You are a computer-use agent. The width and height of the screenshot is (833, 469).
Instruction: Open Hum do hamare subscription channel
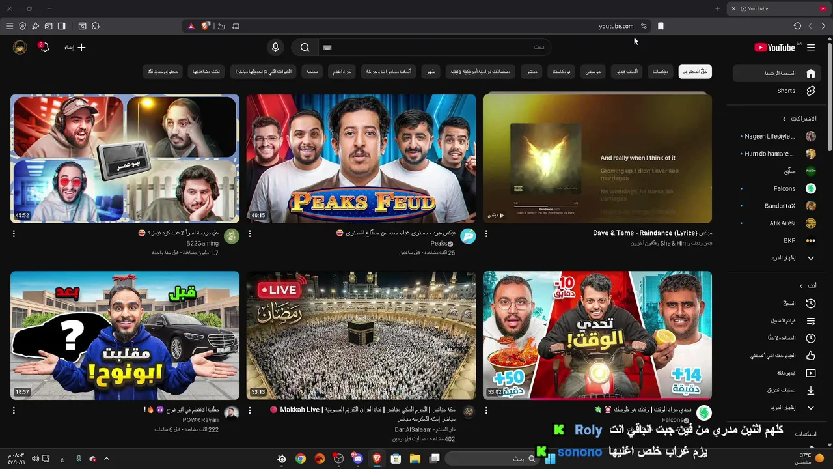778,154
